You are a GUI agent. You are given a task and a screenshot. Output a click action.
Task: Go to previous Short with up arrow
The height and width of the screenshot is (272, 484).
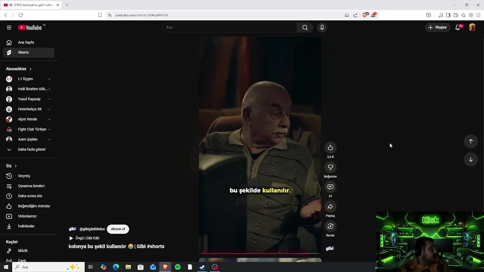[471, 141]
